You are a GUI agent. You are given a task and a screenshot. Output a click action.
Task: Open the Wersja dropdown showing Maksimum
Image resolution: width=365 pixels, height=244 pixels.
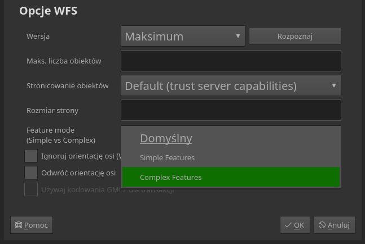coord(182,37)
